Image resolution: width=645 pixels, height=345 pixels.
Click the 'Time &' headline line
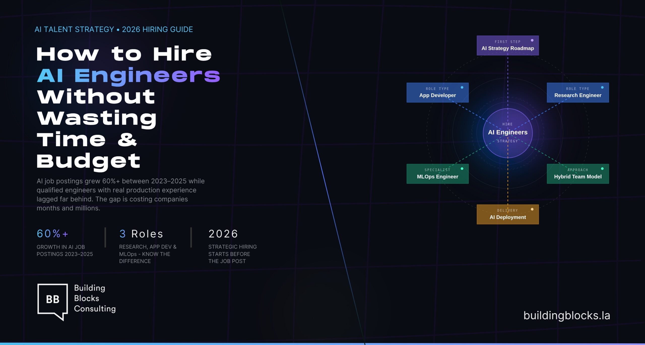(87, 139)
